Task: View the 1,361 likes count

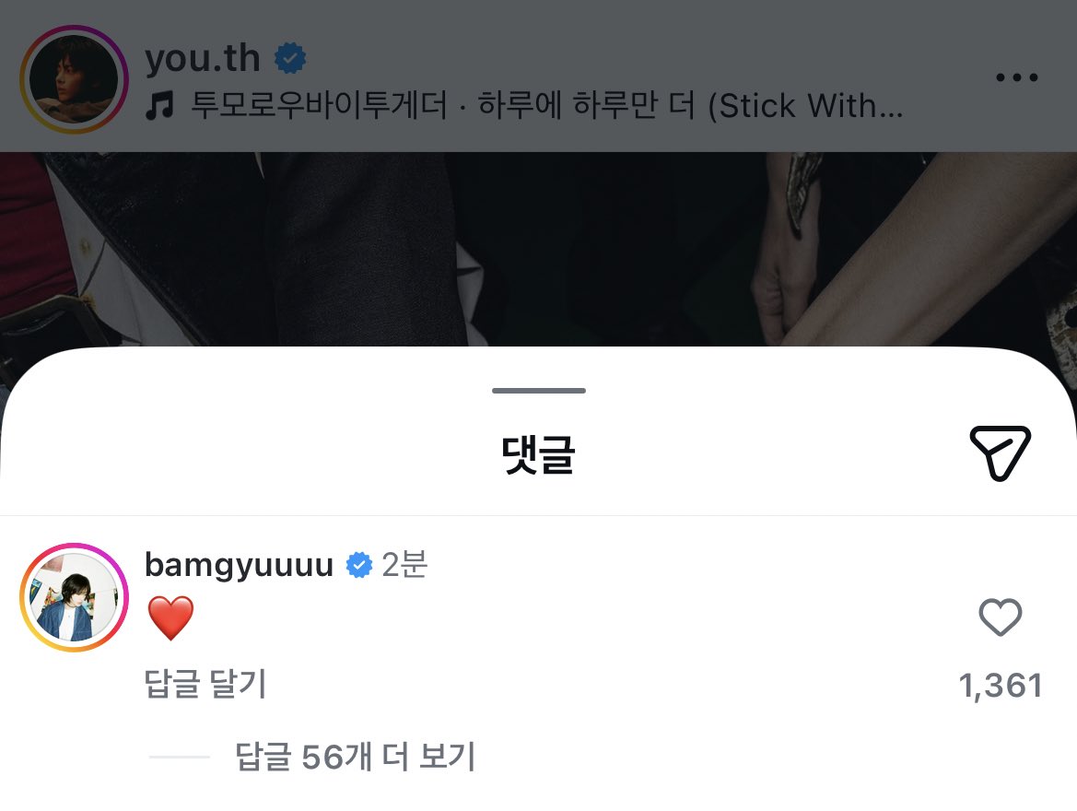Action: click(1001, 686)
